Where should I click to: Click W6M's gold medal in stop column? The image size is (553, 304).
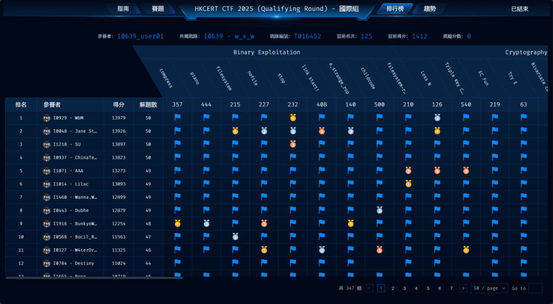pos(293,118)
